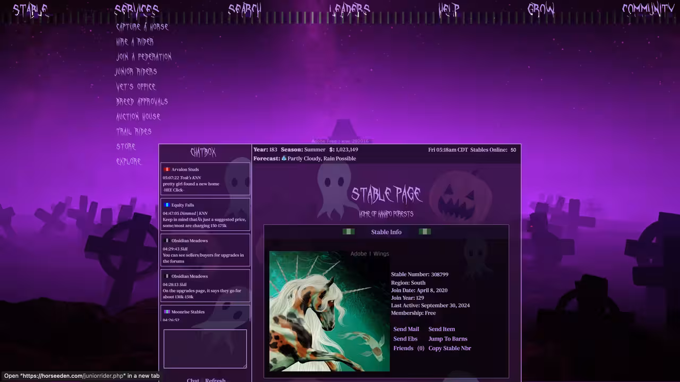Open the Leaders menu
680x382 pixels.
pyautogui.click(x=349, y=10)
